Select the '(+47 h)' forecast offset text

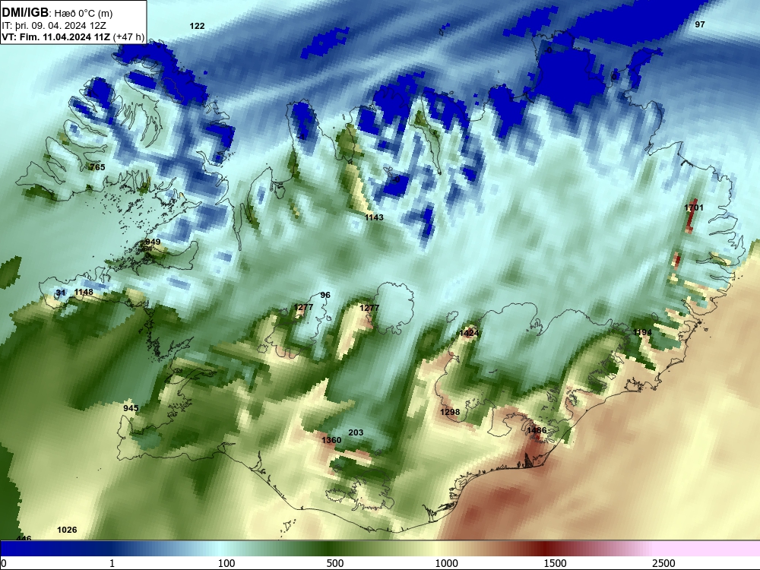coord(128,36)
